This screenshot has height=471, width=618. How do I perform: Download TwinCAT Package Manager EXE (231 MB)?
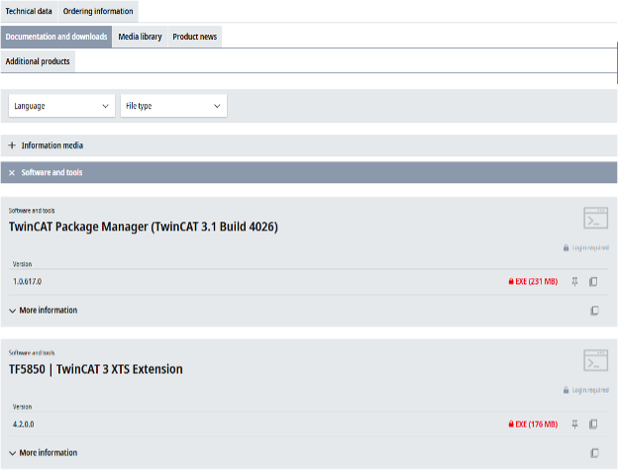point(533,282)
